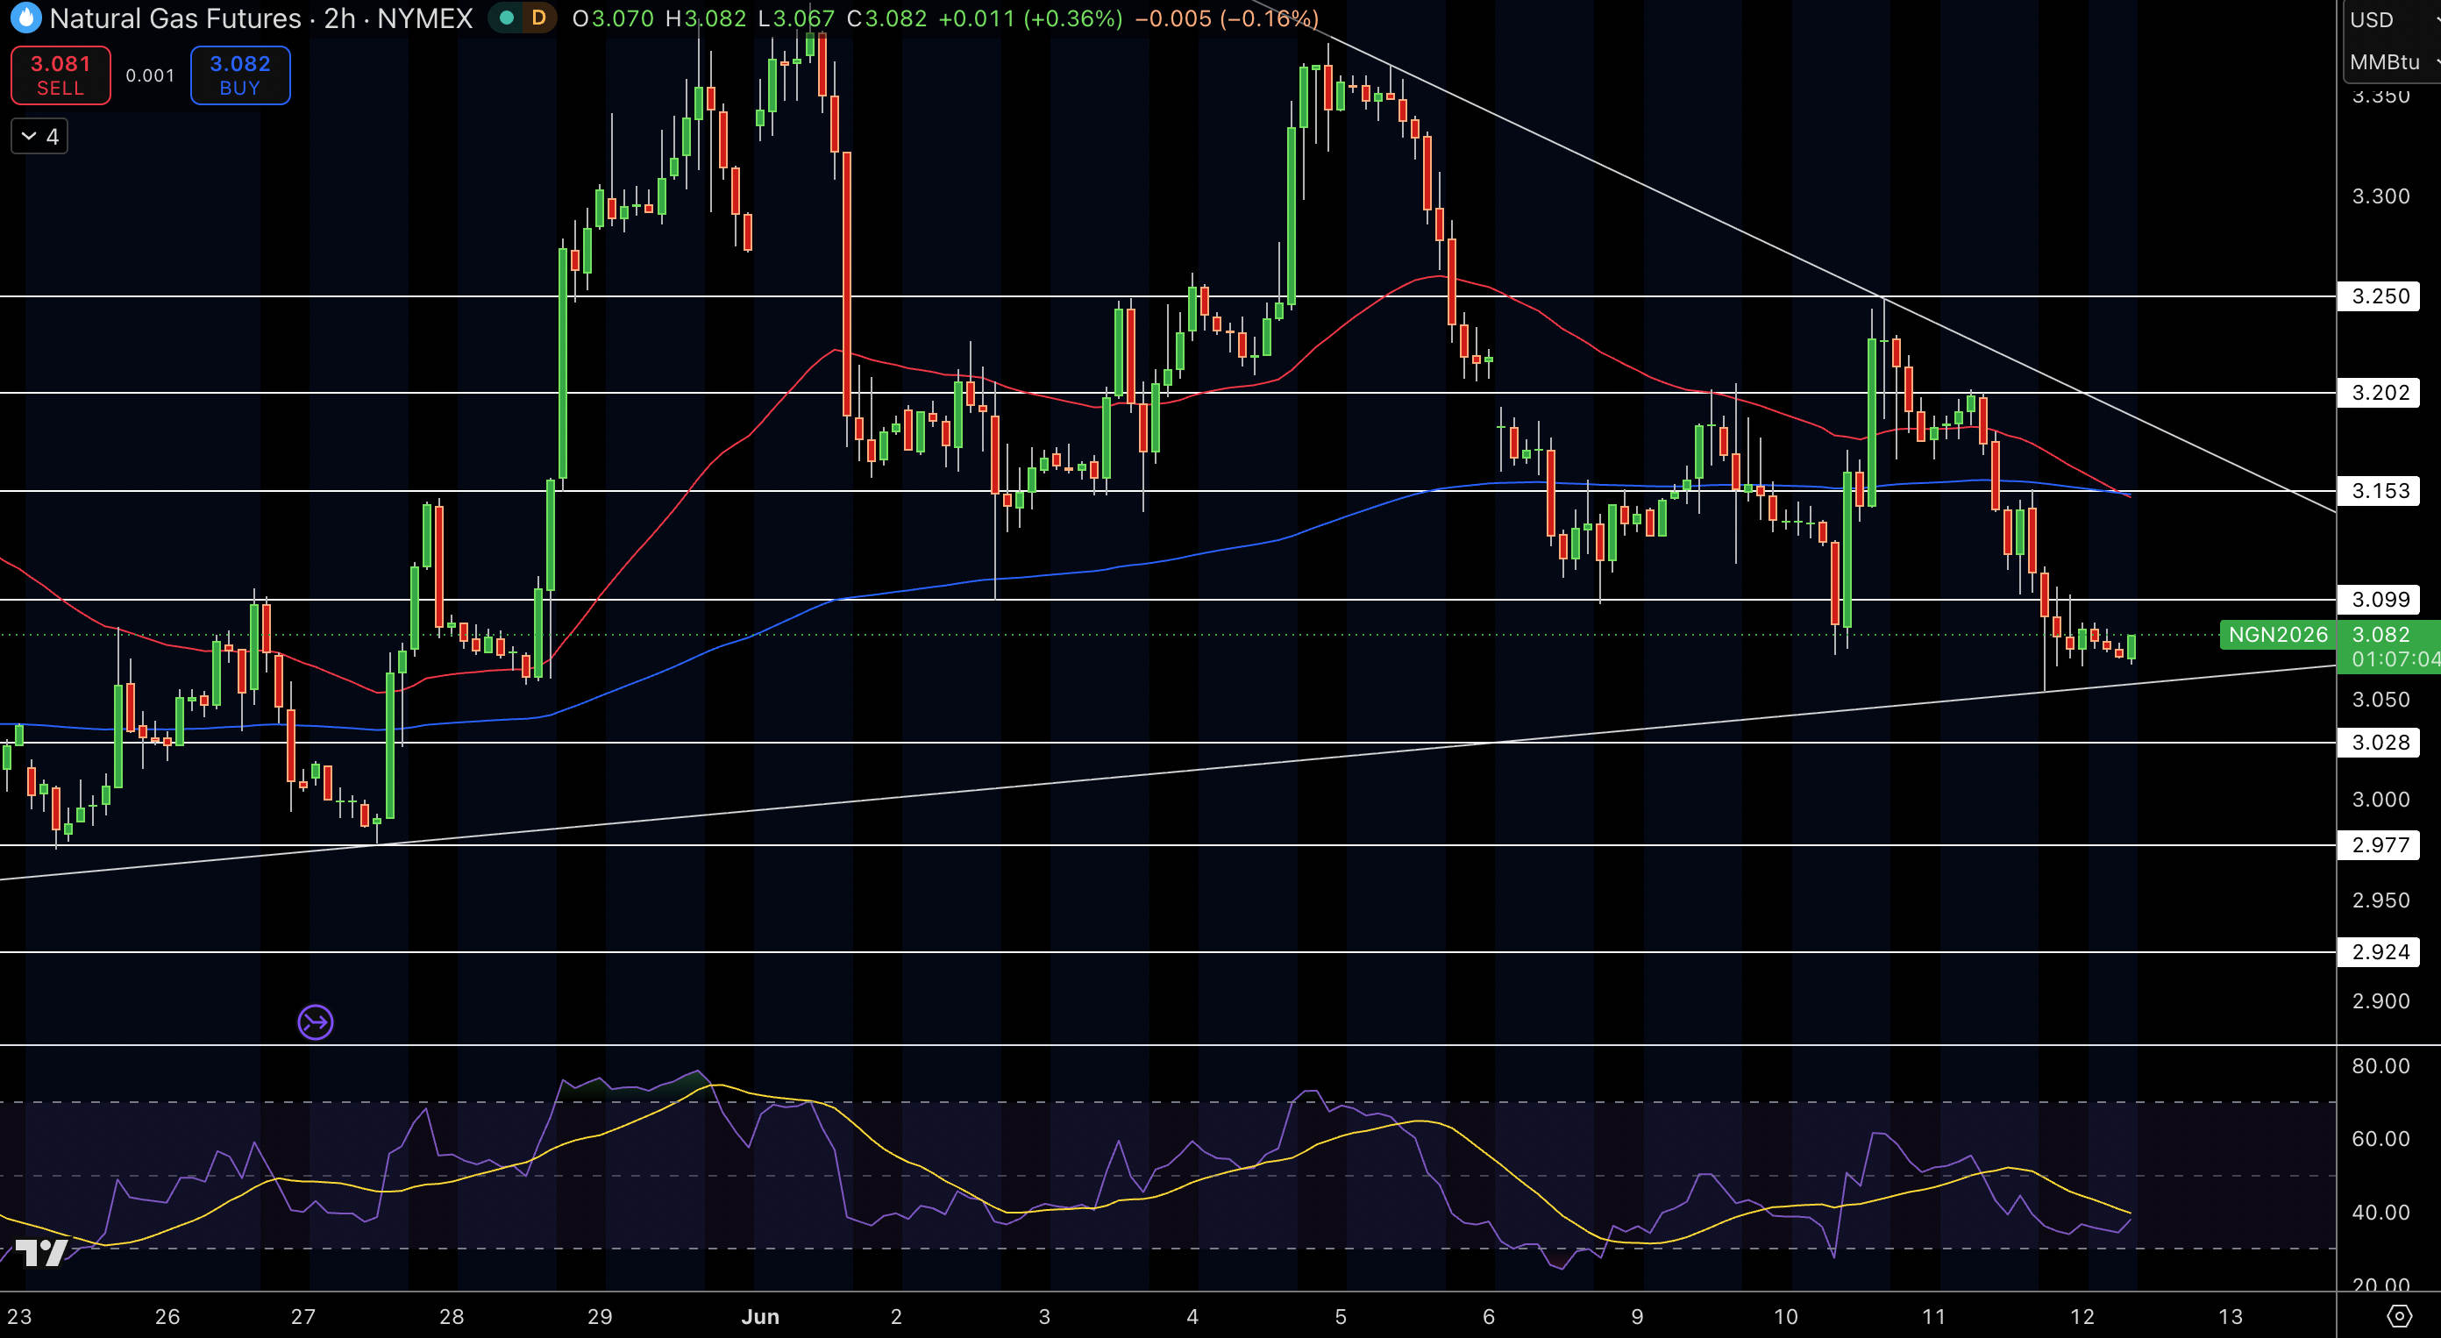Click the green market status dot indicator
The width and height of the screenshot is (2441, 1338).
click(x=507, y=18)
